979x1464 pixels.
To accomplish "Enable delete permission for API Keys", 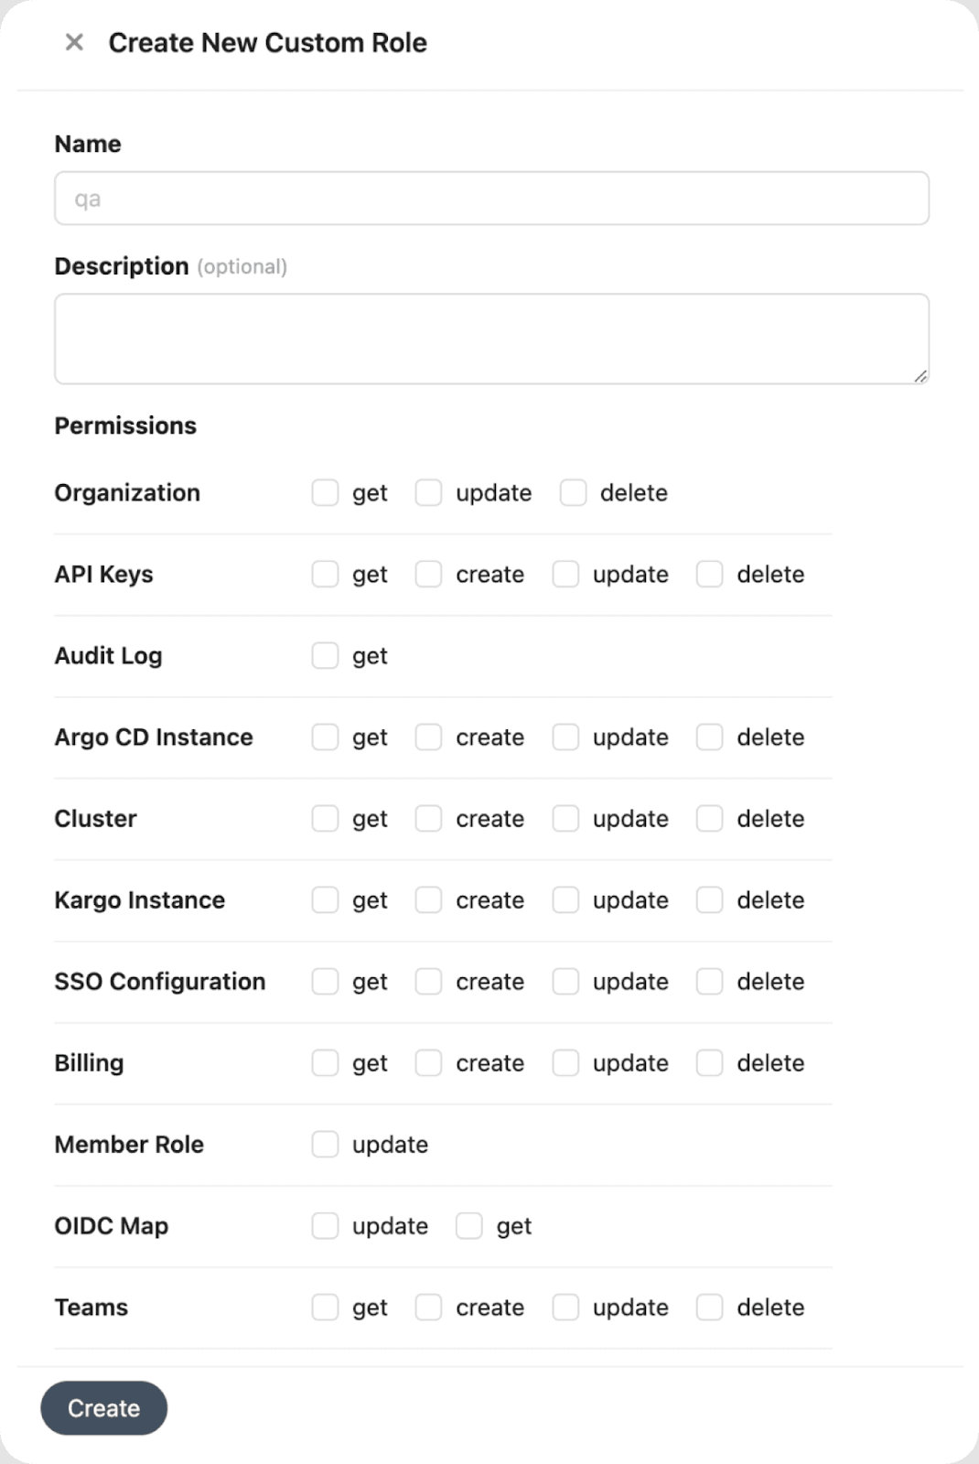I will pyautogui.click(x=710, y=574).
